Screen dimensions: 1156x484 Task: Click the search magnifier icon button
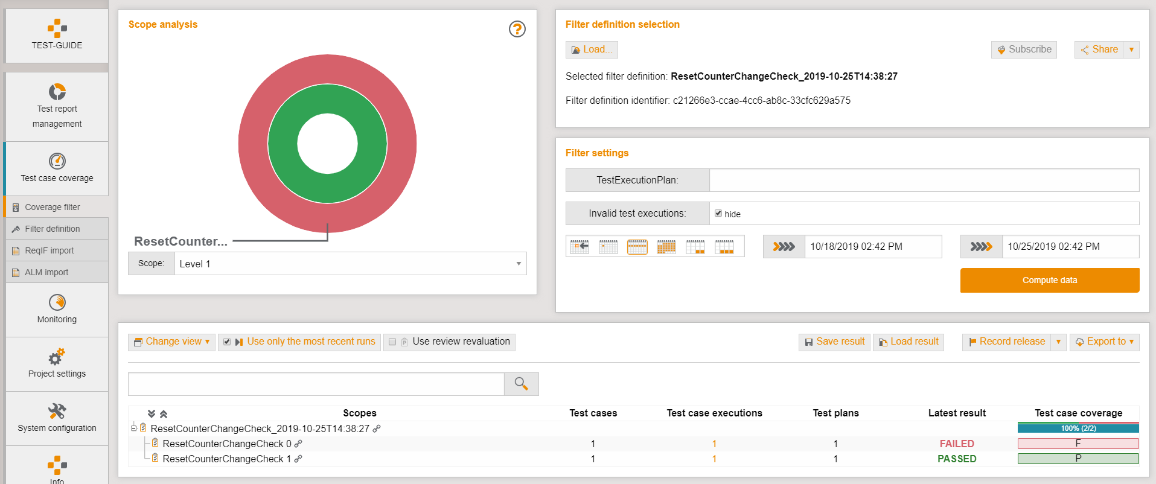pyautogui.click(x=521, y=384)
